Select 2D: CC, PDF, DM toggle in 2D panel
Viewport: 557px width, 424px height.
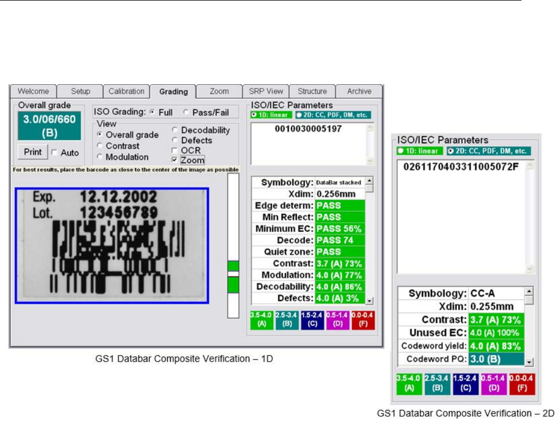click(x=489, y=150)
